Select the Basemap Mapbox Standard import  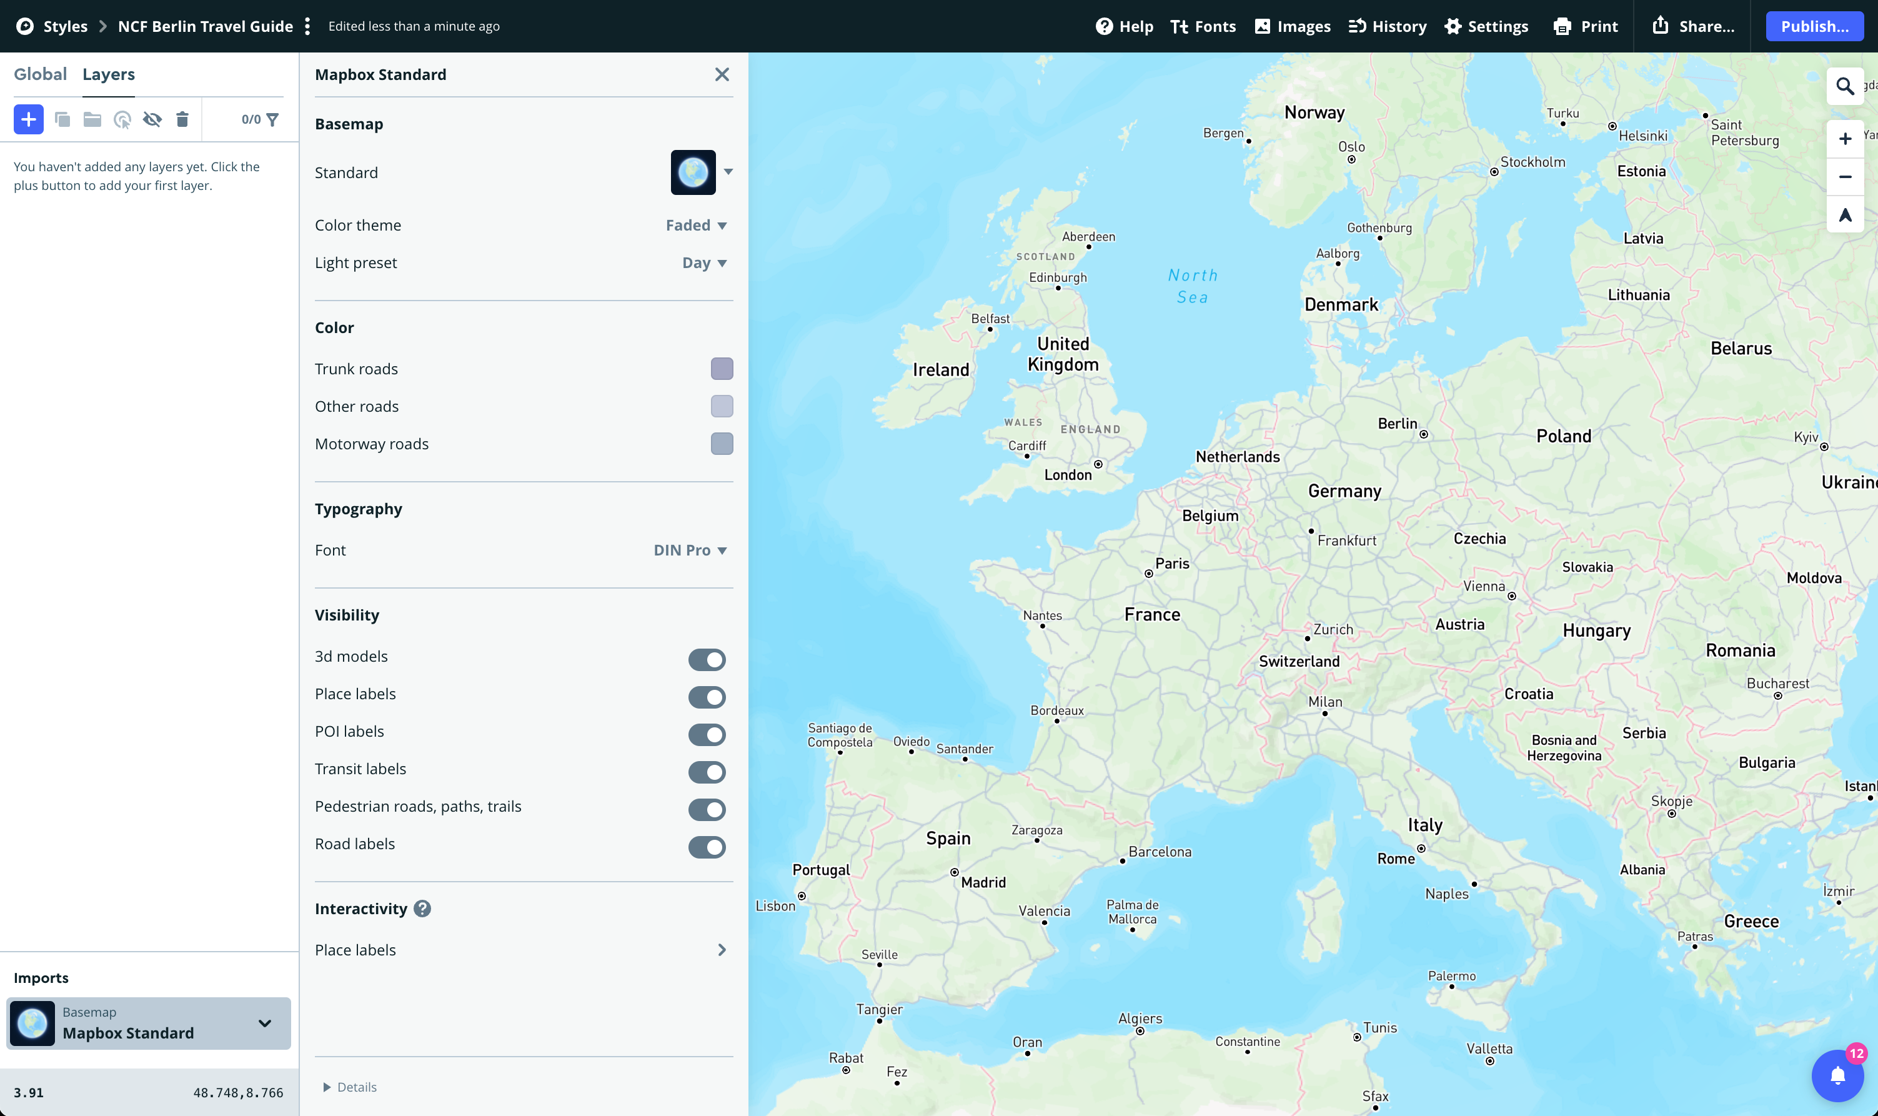[x=148, y=1024]
